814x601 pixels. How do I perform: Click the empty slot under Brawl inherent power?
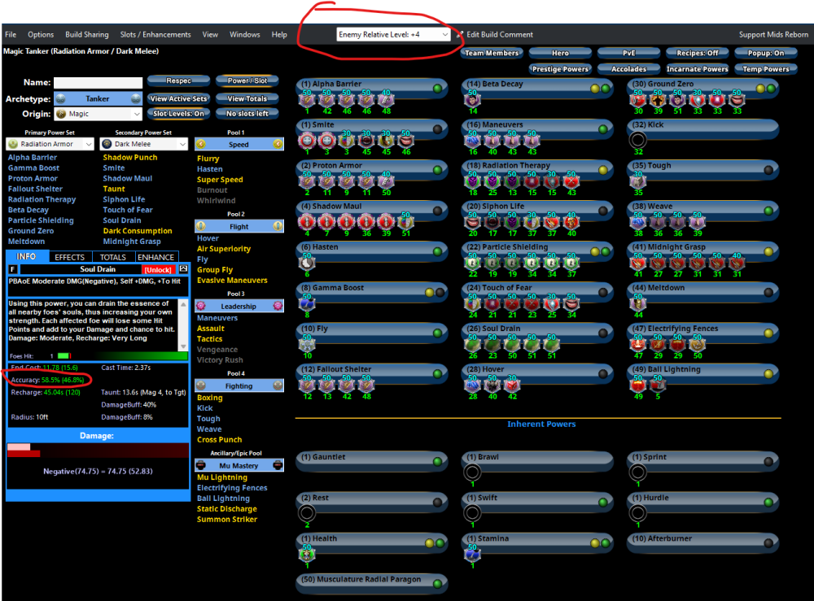click(472, 473)
